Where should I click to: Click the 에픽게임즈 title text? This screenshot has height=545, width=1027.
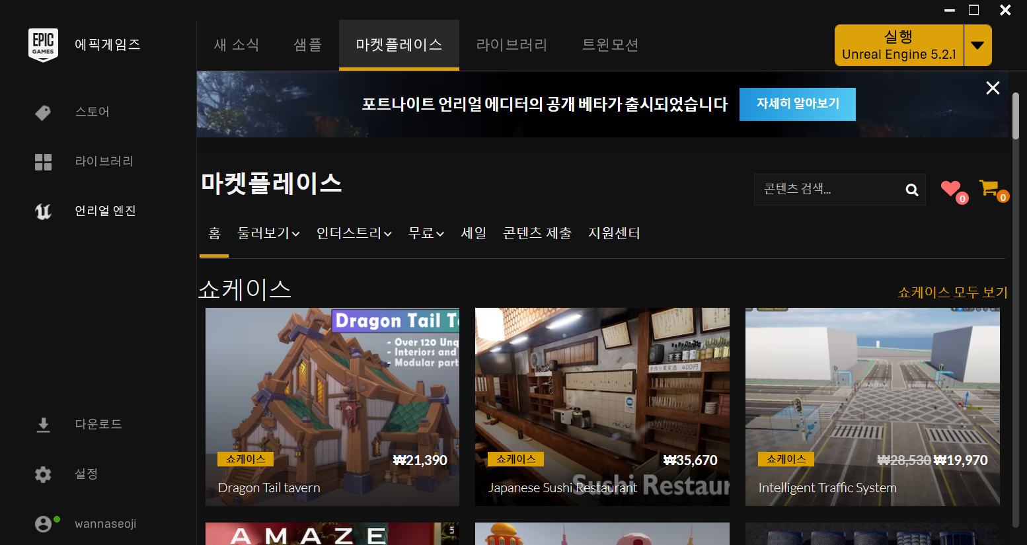point(108,45)
